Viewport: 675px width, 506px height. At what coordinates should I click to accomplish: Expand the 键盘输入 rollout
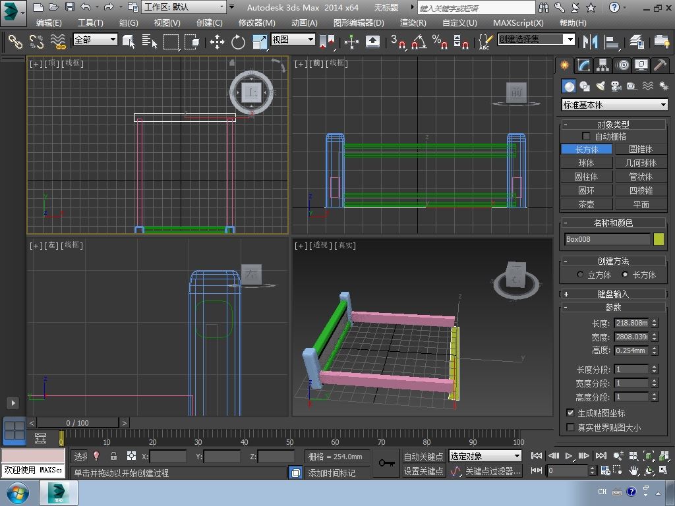[613, 294]
